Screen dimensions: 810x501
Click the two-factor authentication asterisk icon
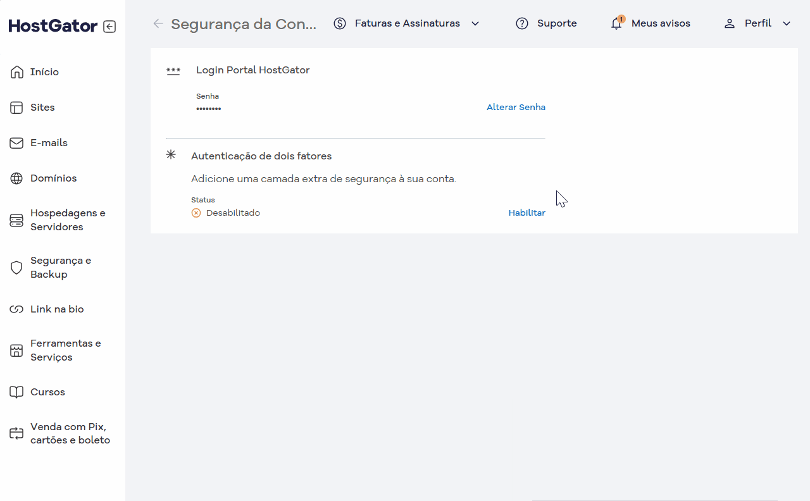click(x=171, y=154)
